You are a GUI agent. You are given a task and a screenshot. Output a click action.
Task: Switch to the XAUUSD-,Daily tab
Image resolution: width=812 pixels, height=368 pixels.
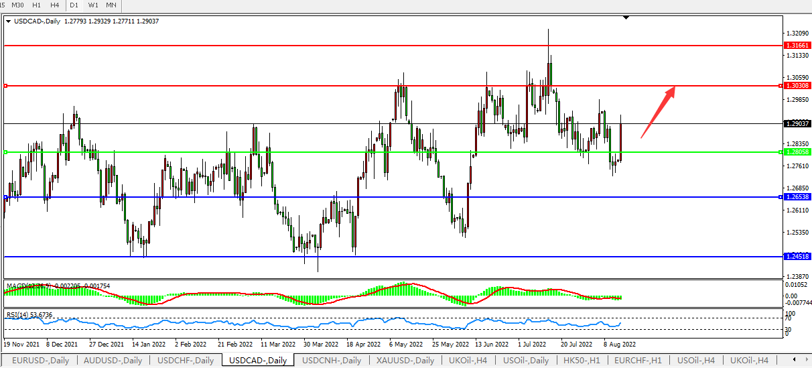point(405,361)
